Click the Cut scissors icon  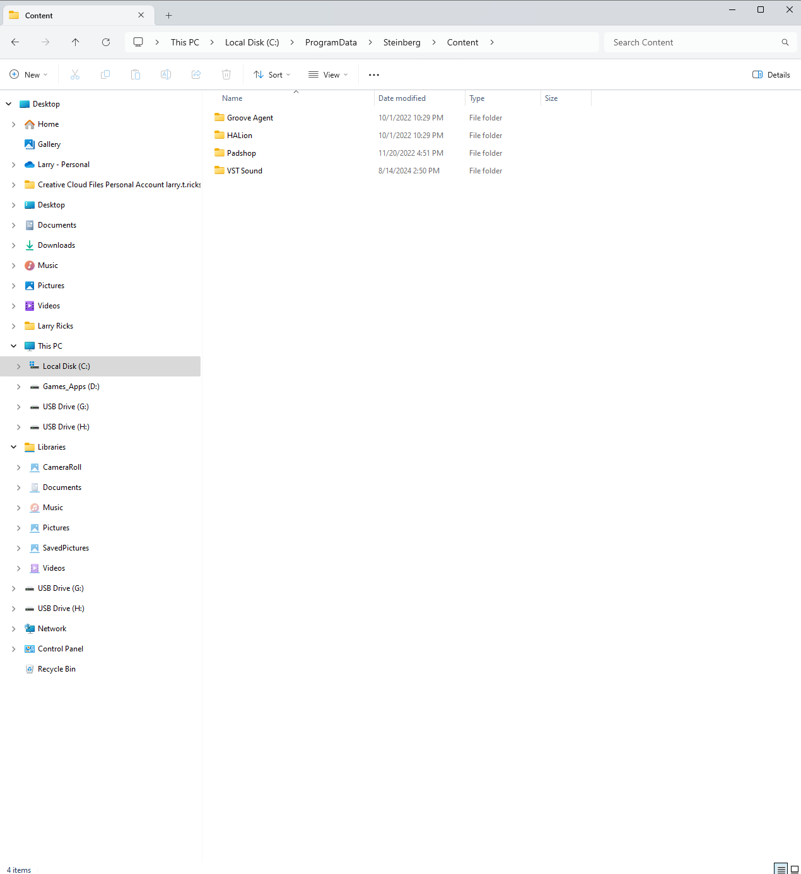click(x=75, y=74)
